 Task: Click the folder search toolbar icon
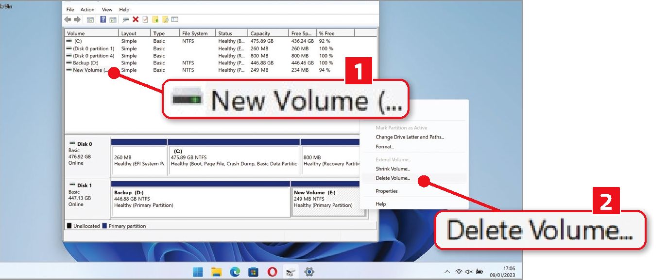pyautogui.click(x=165, y=19)
